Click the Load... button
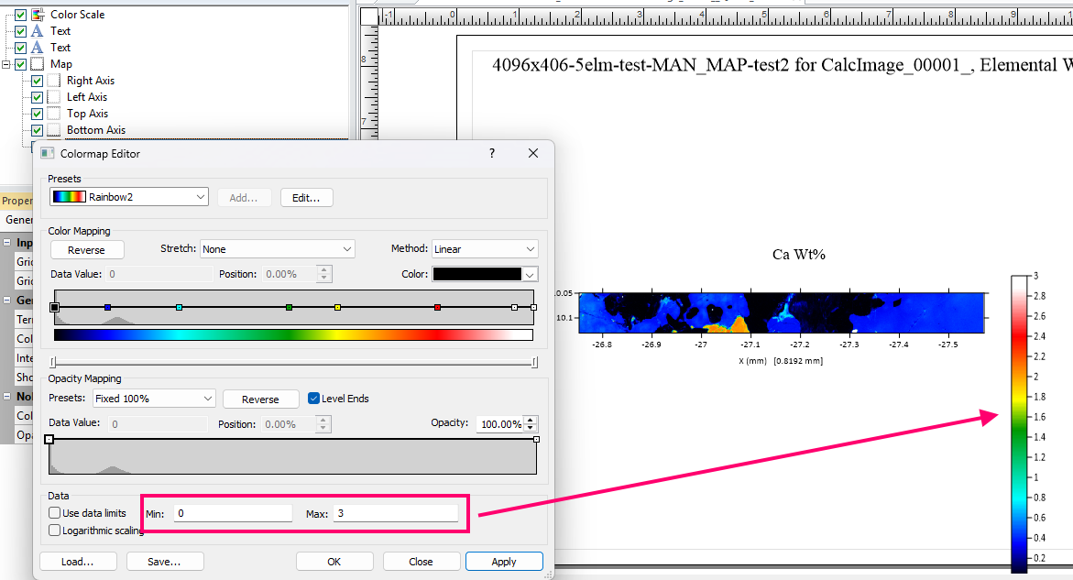Screen dimensions: 1073x580 point(79,562)
